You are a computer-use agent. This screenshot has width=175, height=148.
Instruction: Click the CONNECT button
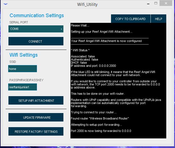point(36,41)
